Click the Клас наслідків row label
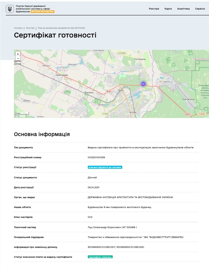Image resolution: width=209 pixels, height=267 pixels. coord(23,217)
